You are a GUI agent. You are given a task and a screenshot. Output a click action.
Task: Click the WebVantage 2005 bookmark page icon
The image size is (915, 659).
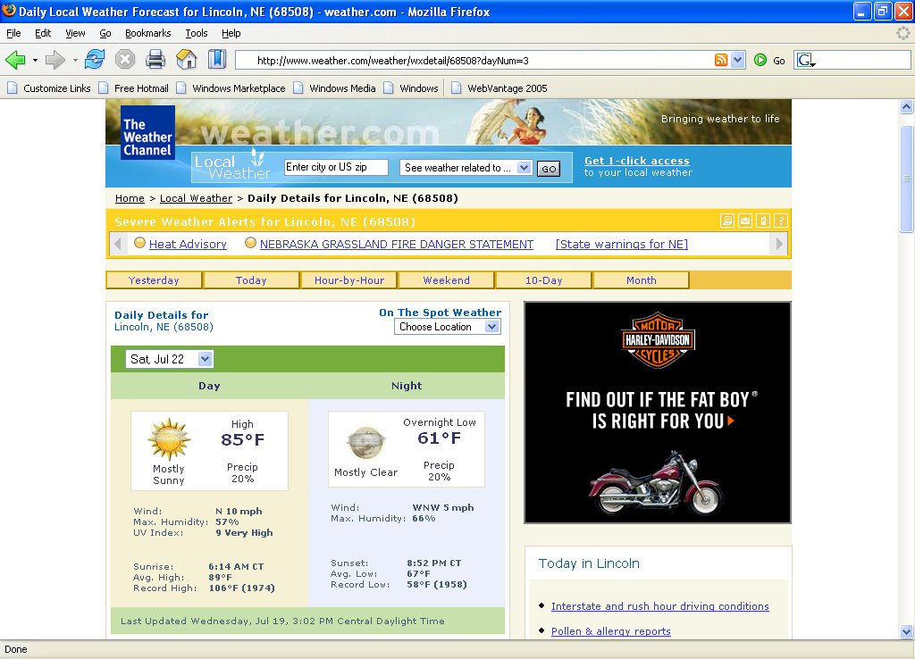[457, 88]
